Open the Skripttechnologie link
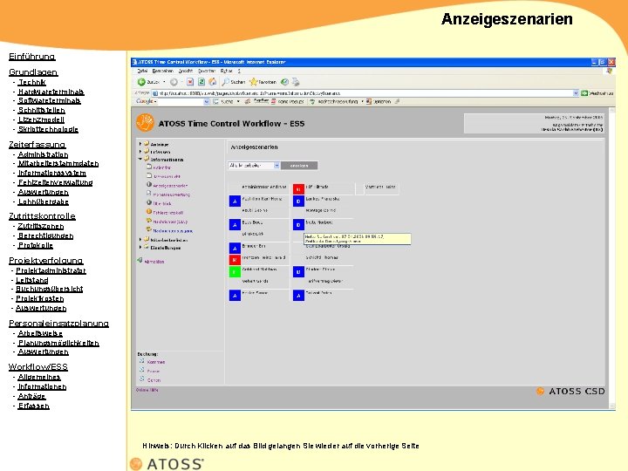Image resolution: width=628 pixels, height=471 pixels. pyautogui.click(x=48, y=129)
